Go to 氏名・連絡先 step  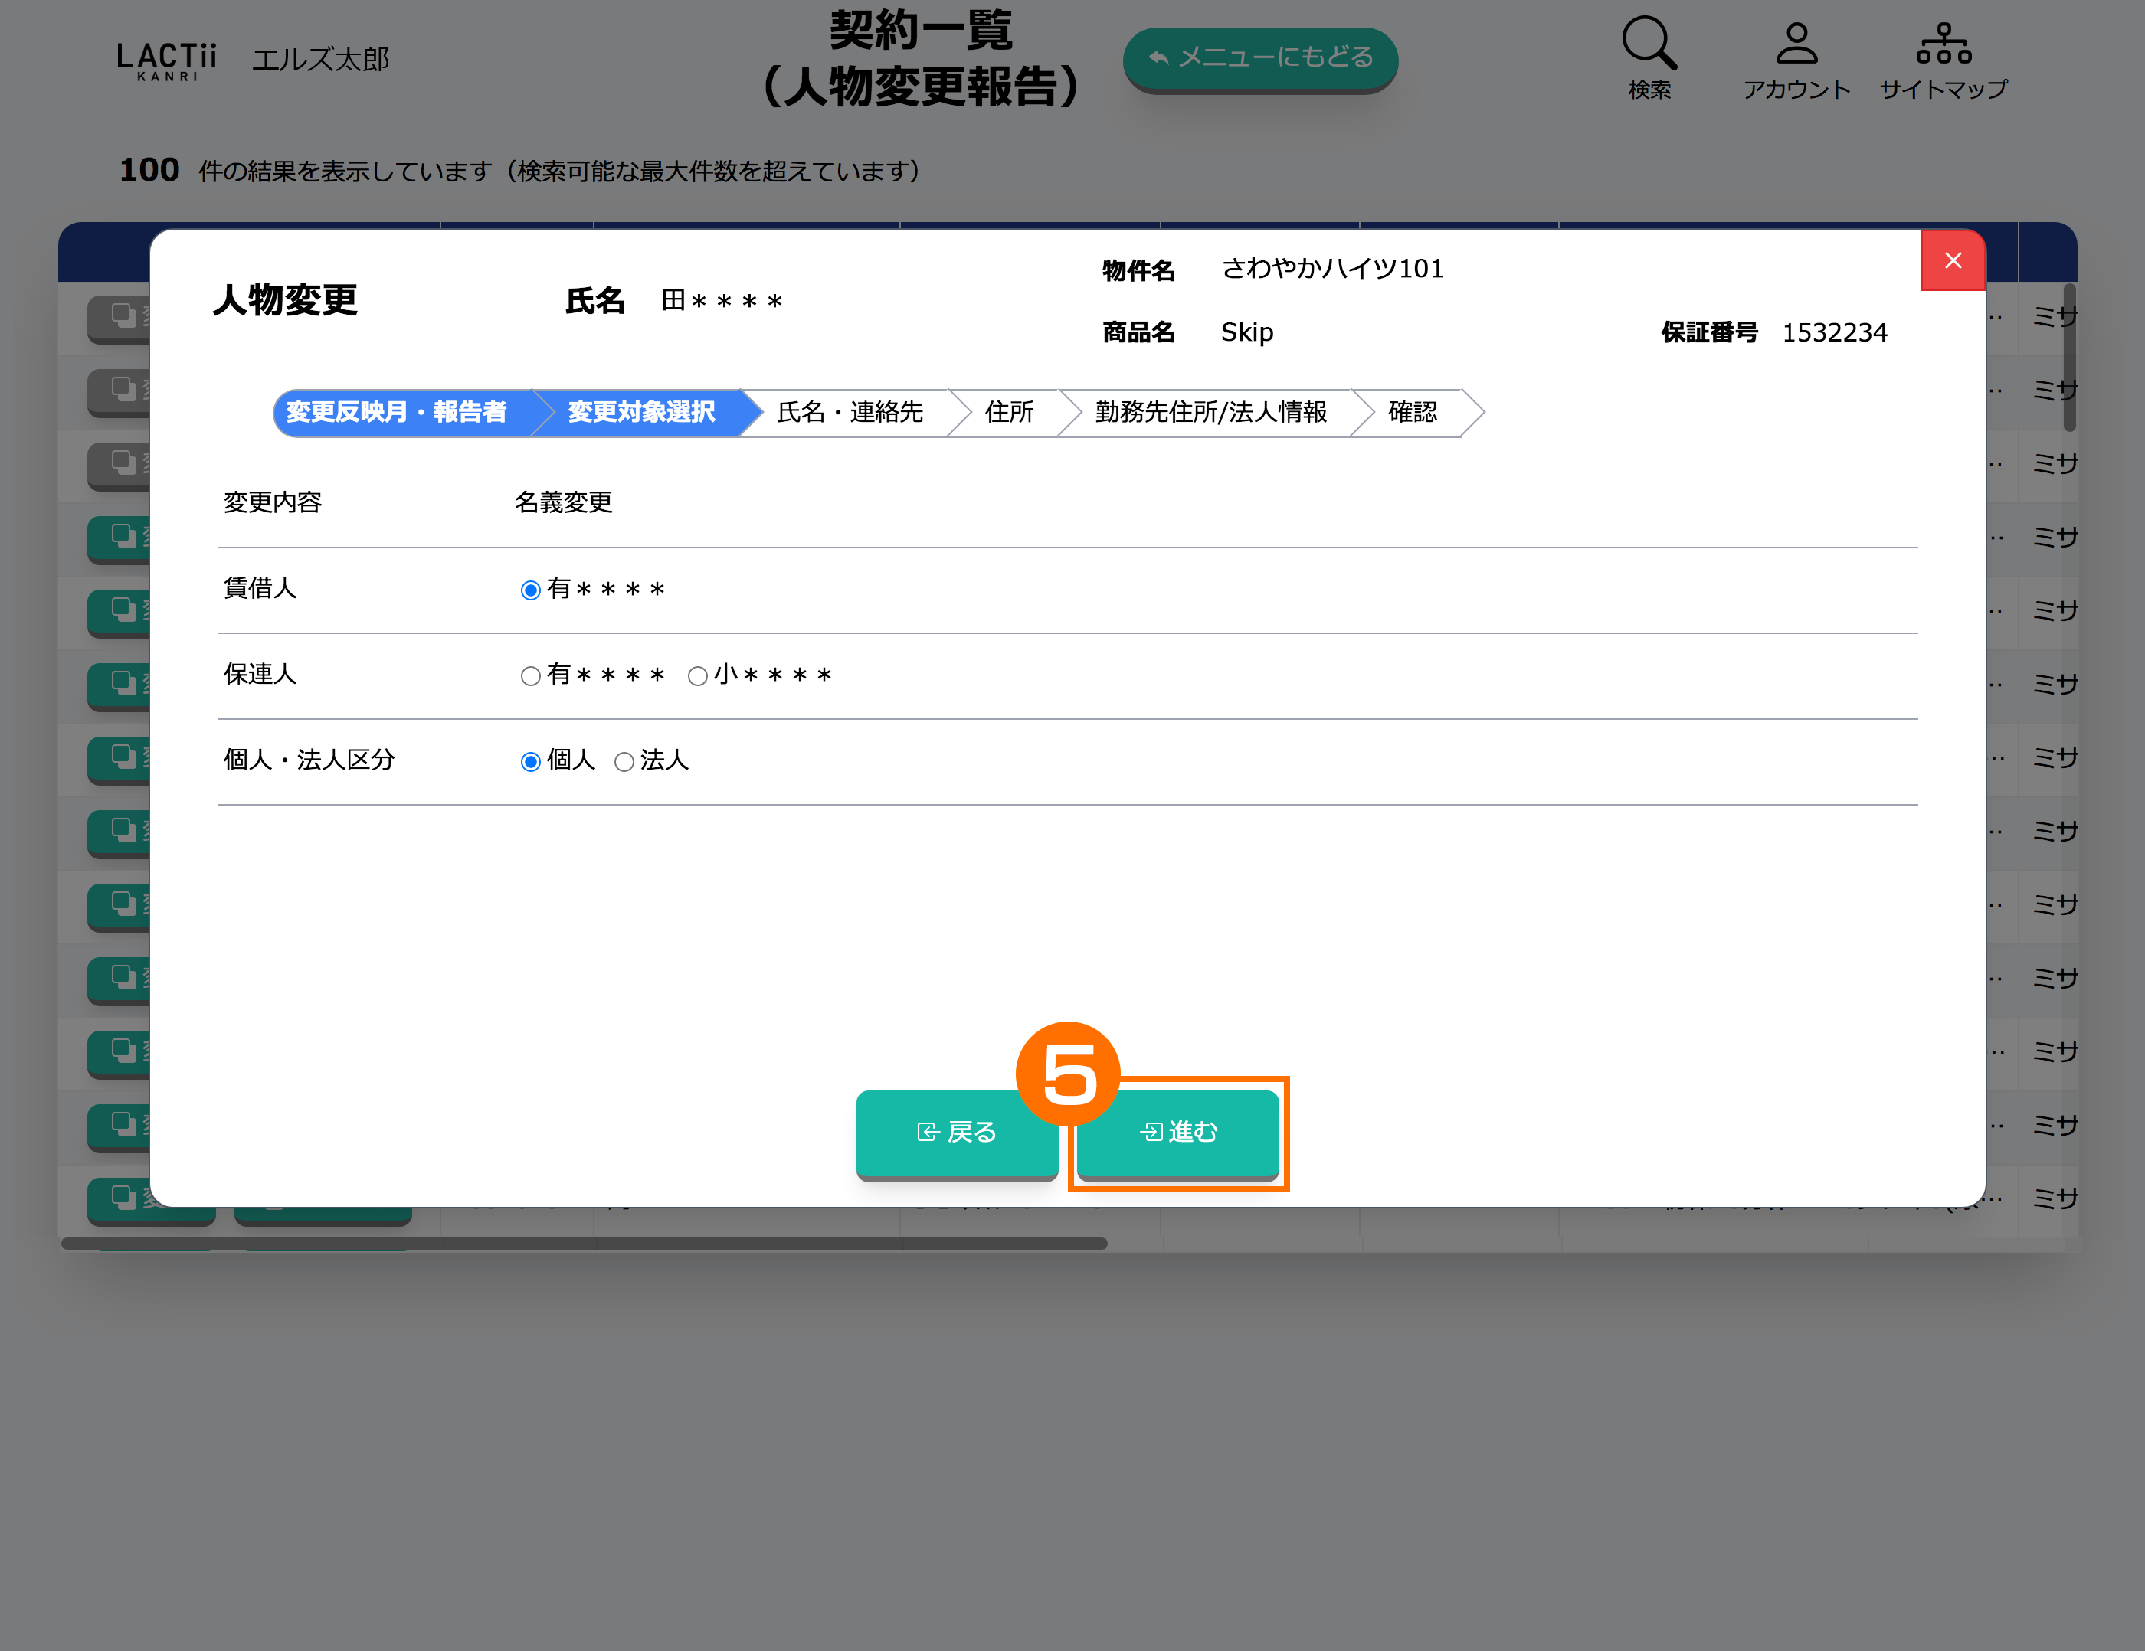tap(850, 412)
